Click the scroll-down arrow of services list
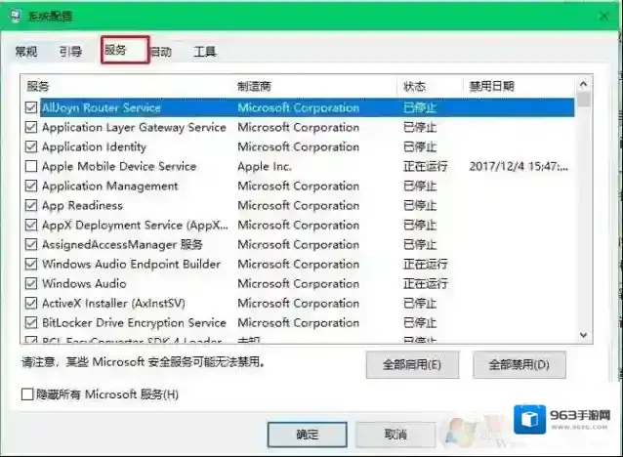The width and height of the screenshot is (623, 457). click(583, 335)
